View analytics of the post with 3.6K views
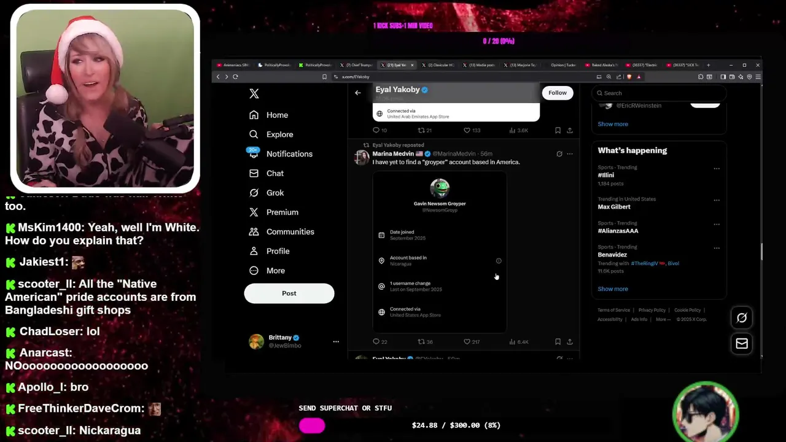 pyautogui.click(x=519, y=130)
